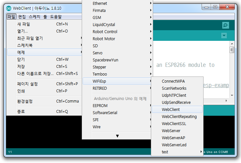Screen dimensions: 241x163
Task: Expand RETIRED examples submenu
Action: [x=118, y=88]
